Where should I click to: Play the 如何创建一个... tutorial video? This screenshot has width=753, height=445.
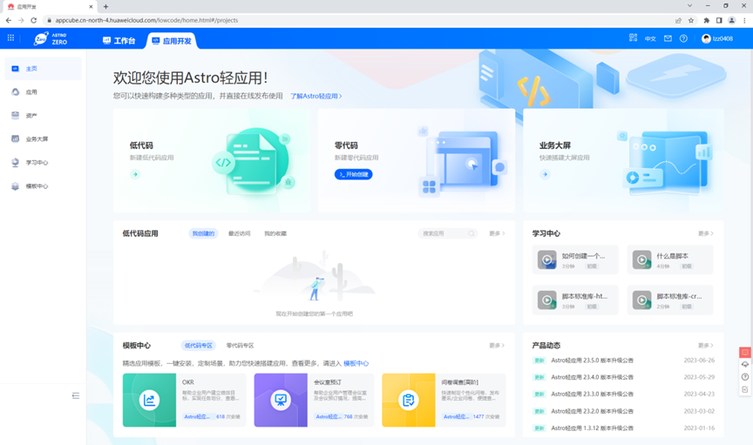[547, 260]
